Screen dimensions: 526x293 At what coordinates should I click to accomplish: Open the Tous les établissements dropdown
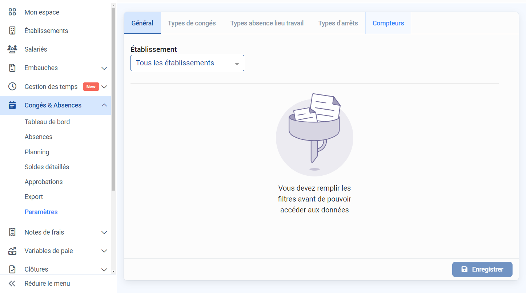187,63
